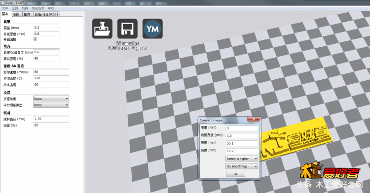Image resolution: width=370 pixels, height=193 pixels.
Task: Switch to the Advanced settings tab
Action: [16, 14]
